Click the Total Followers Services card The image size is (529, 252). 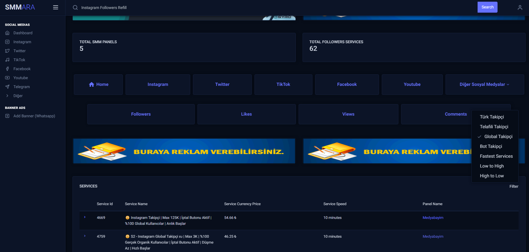[x=414, y=47]
